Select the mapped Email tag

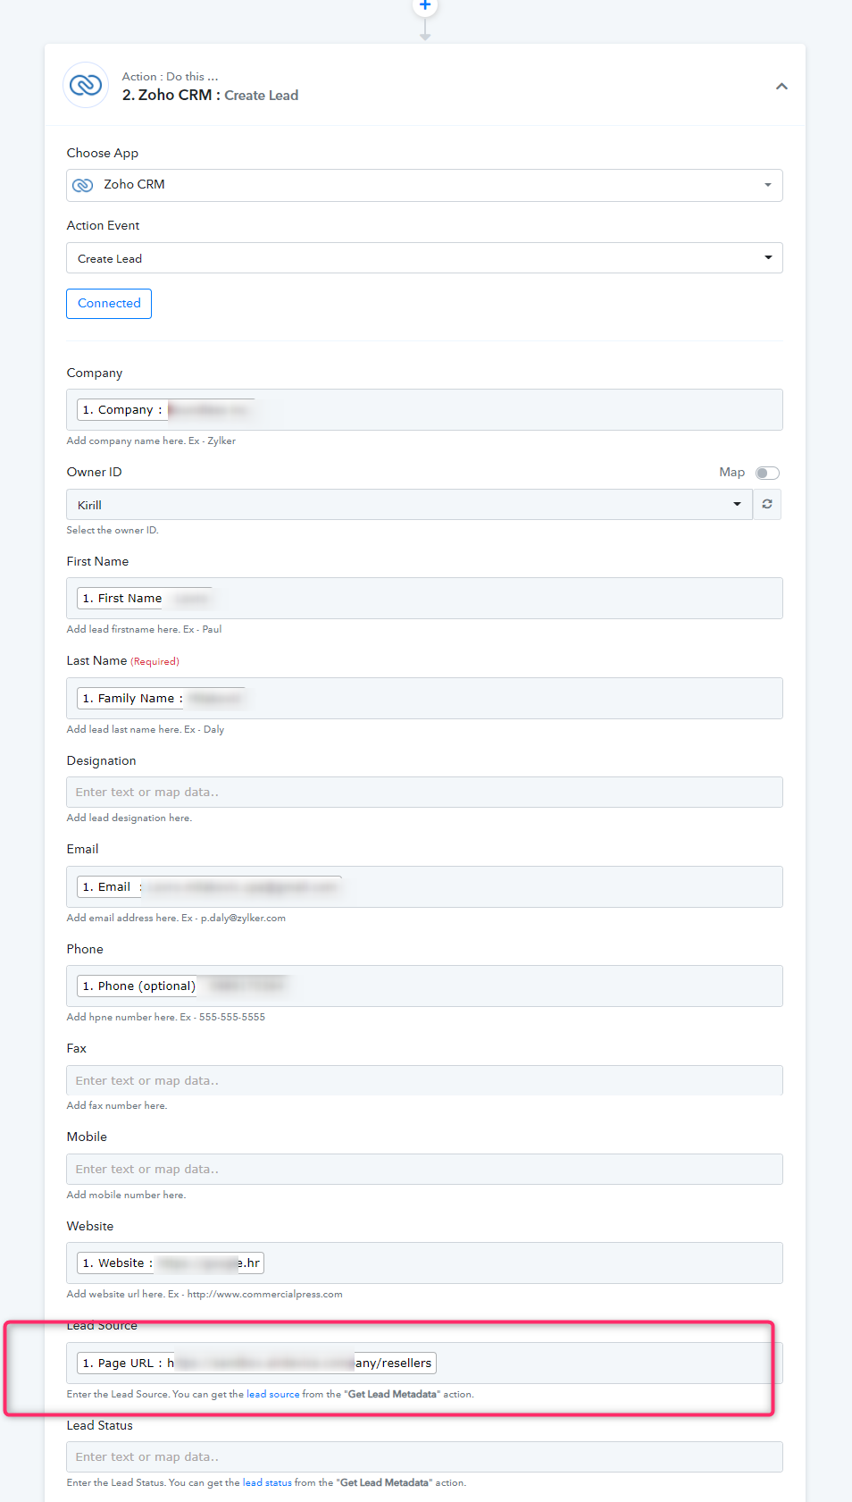click(x=209, y=886)
